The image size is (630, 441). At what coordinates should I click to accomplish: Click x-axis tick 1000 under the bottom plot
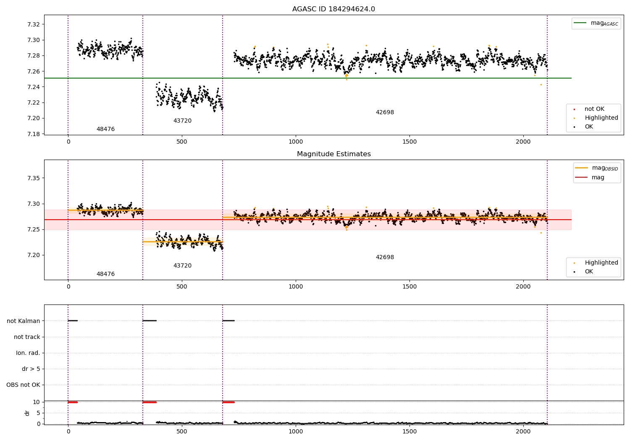296,432
